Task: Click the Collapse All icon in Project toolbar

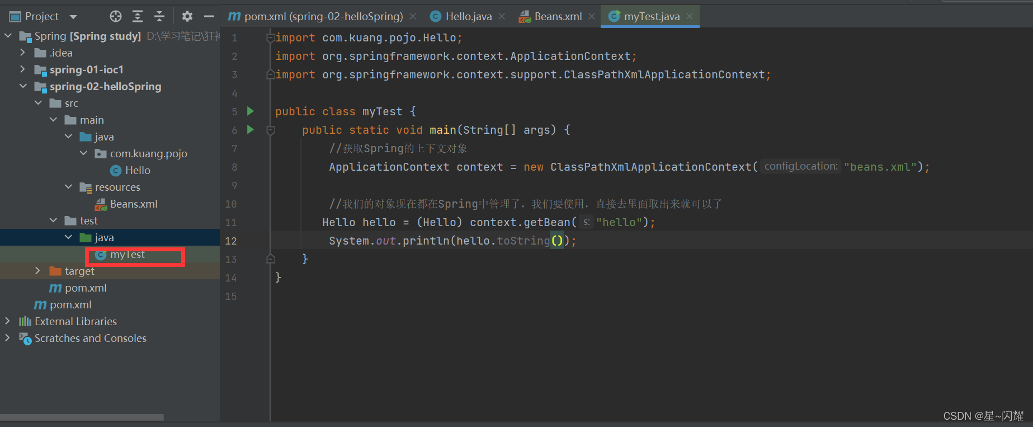Action: click(x=159, y=16)
